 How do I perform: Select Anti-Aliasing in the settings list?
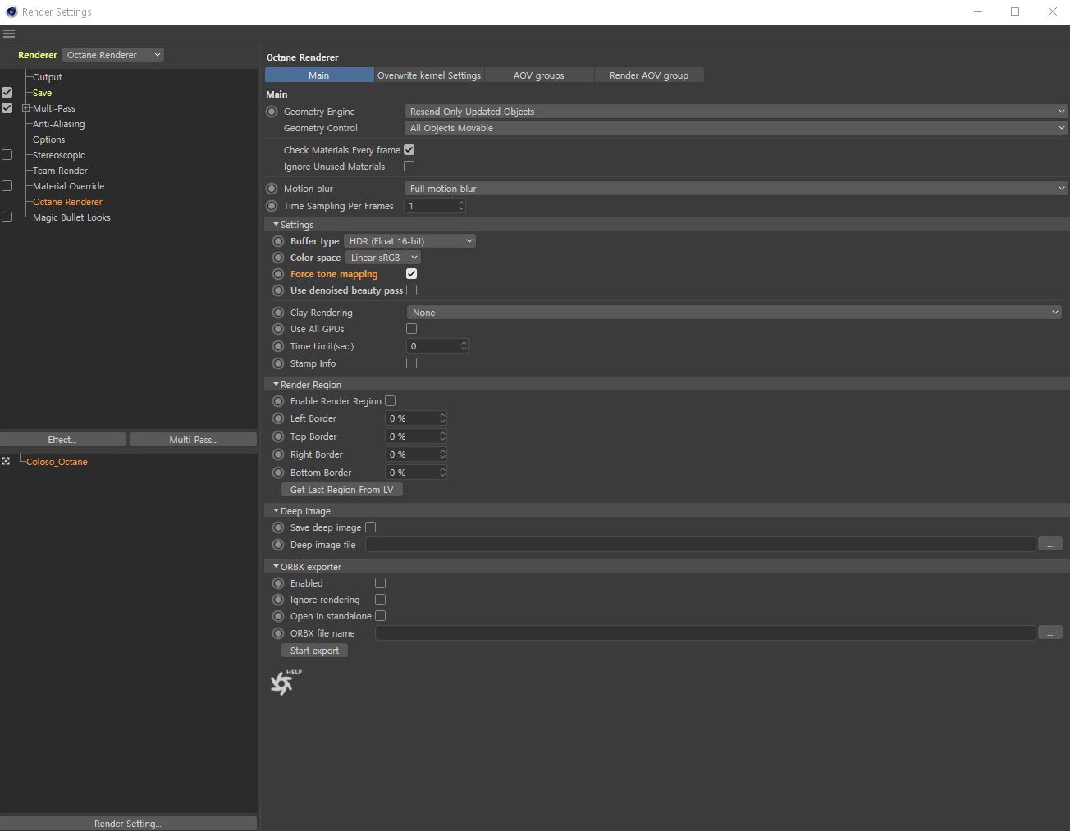click(58, 124)
